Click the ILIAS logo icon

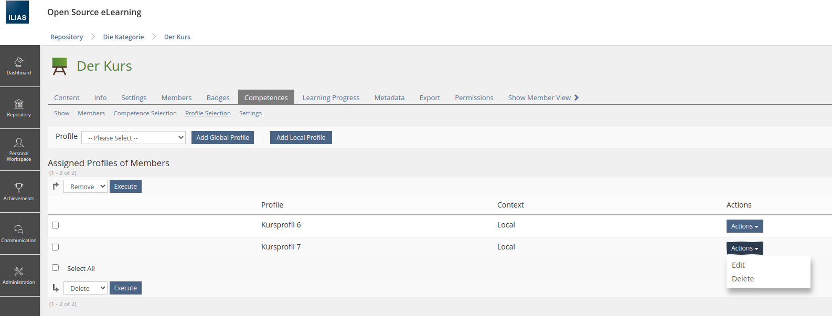pos(17,12)
